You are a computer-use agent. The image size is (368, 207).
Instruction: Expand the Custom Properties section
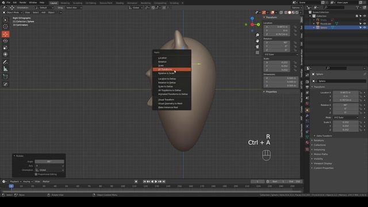323,168
